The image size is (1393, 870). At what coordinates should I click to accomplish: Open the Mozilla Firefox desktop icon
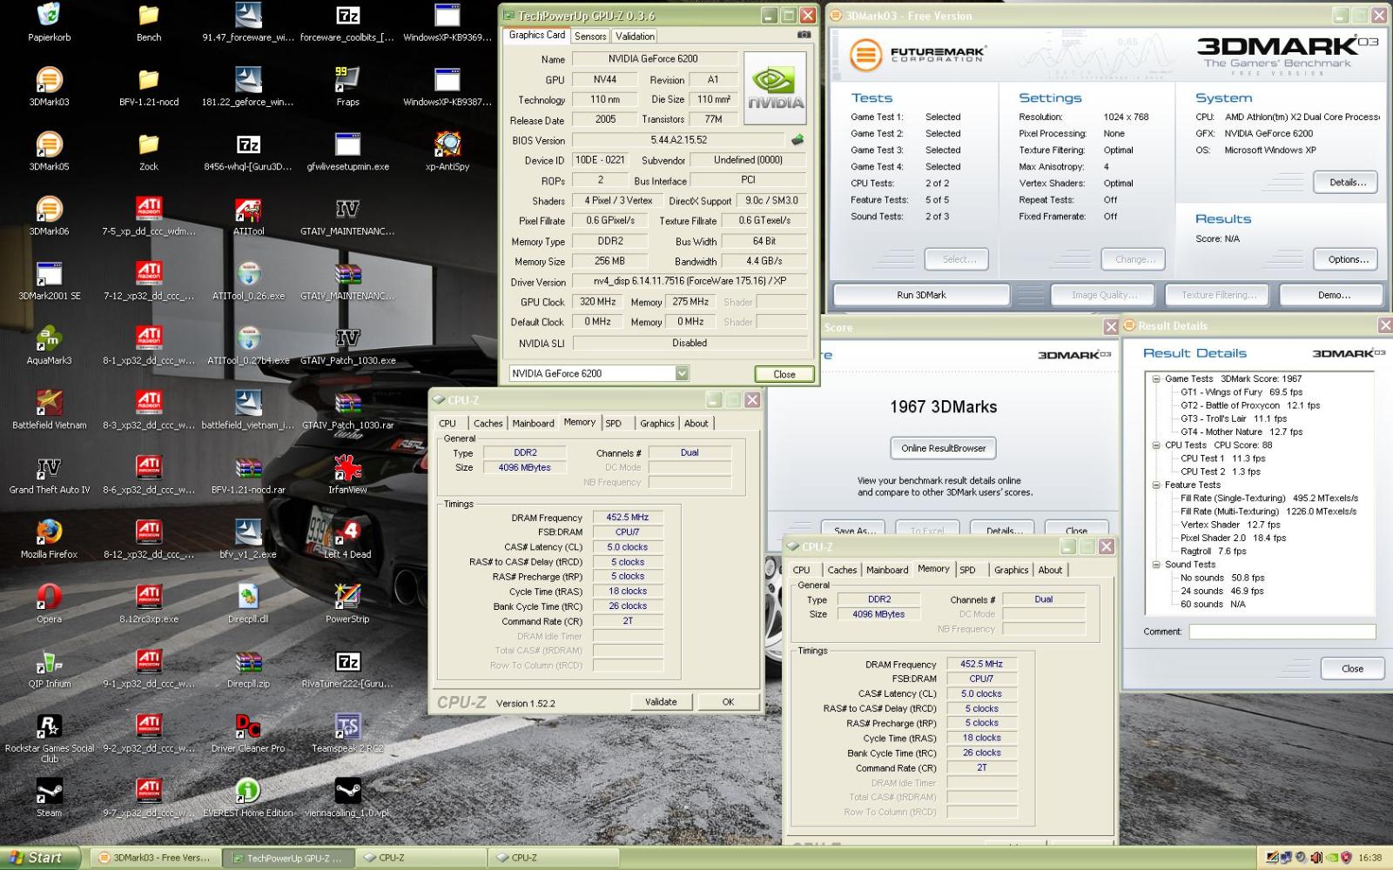tap(49, 539)
